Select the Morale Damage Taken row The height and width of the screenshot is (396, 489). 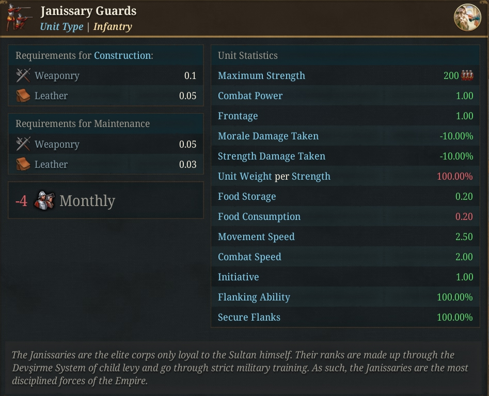pos(345,136)
